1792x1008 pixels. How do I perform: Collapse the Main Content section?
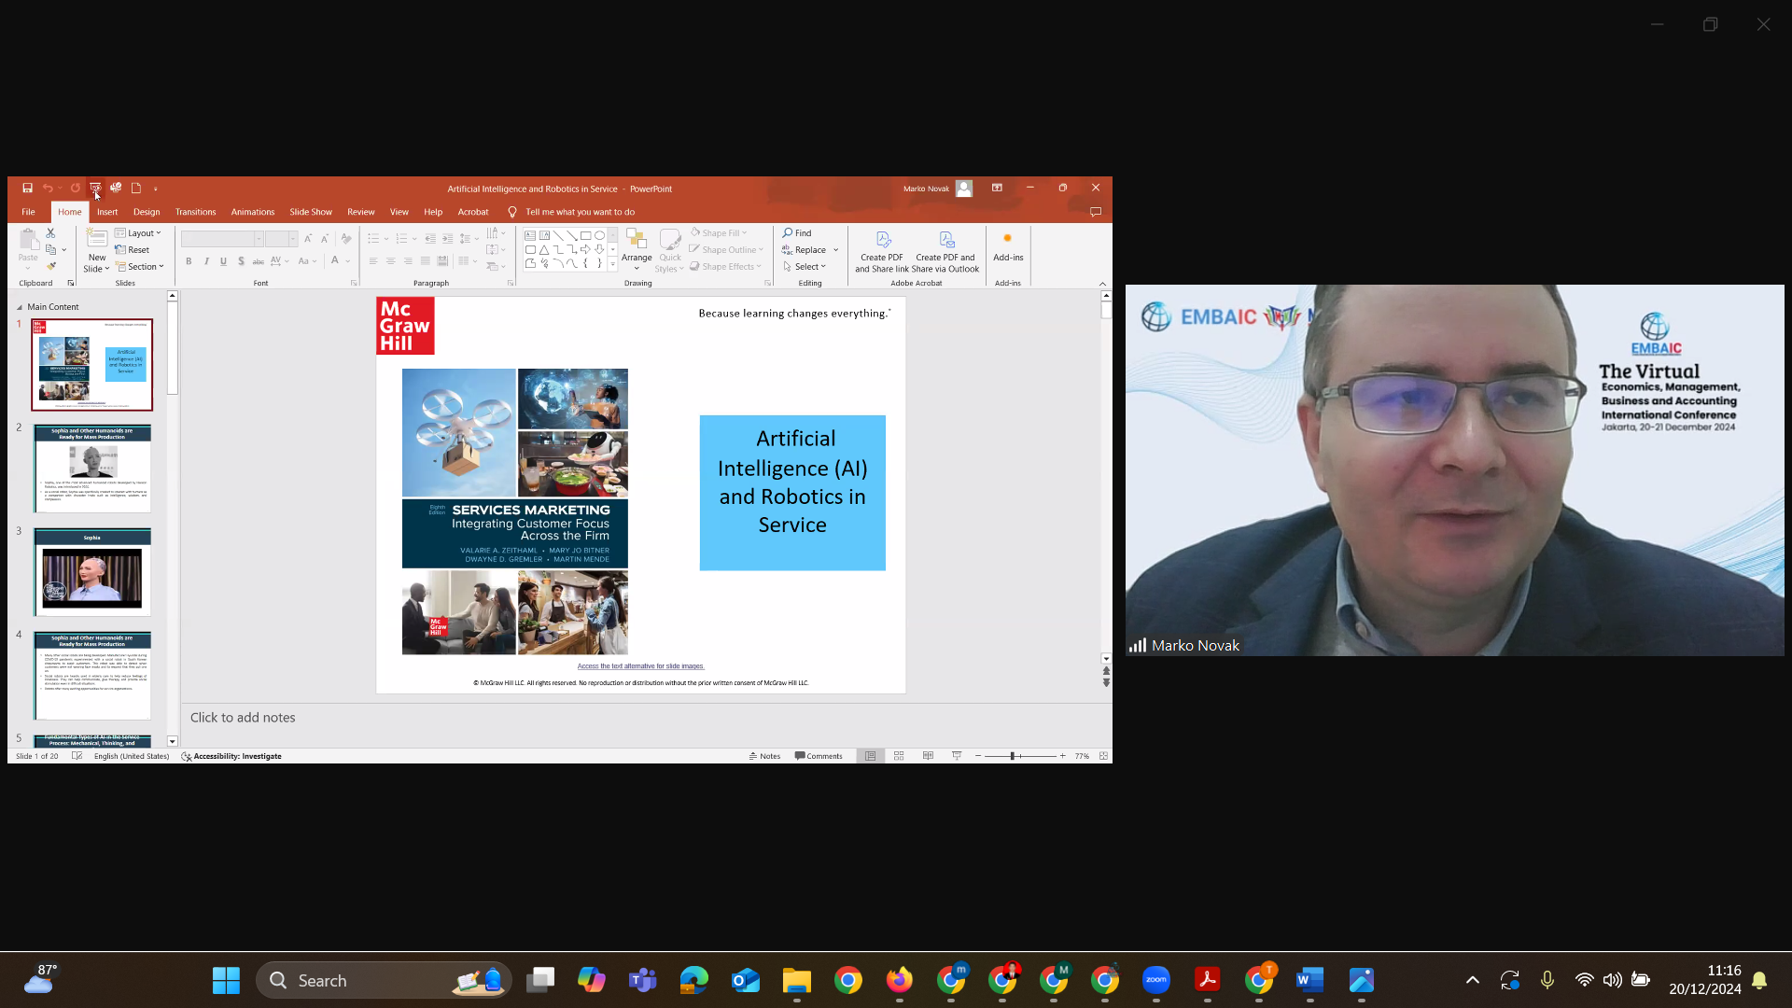tap(20, 307)
